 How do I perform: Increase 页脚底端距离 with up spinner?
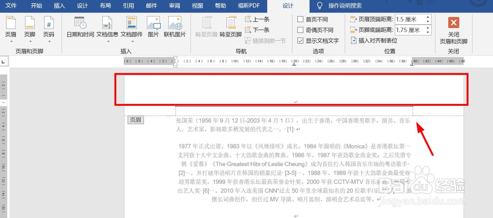click(428, 28)
